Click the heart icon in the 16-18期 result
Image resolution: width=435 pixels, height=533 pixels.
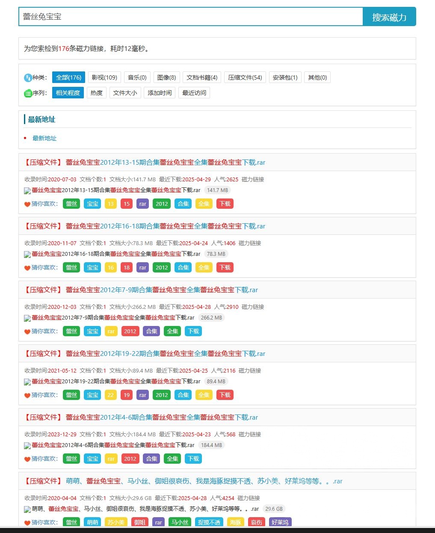tap(27, 268)
